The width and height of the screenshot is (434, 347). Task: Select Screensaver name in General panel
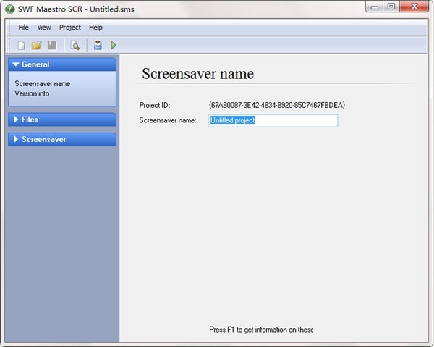click(x=43, y=84)
